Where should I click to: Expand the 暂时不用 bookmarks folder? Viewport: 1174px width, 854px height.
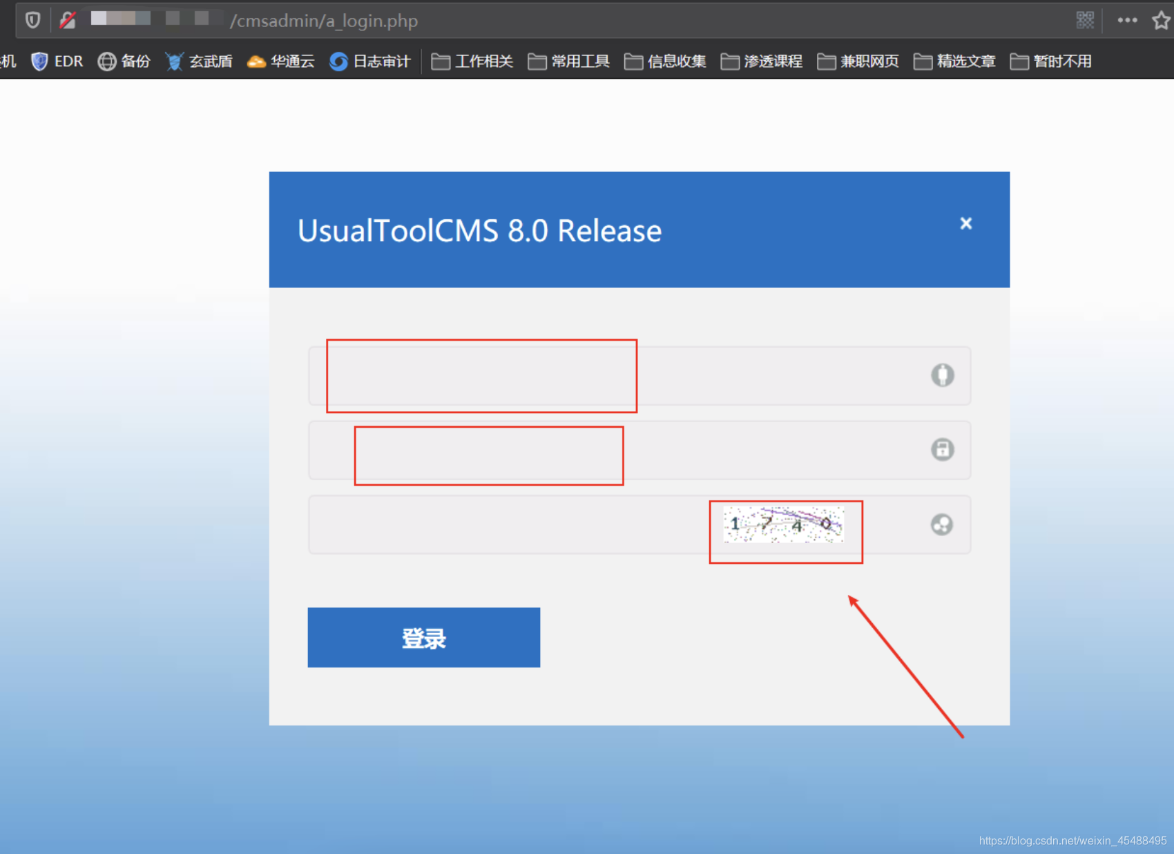(x=1051, y=61)
